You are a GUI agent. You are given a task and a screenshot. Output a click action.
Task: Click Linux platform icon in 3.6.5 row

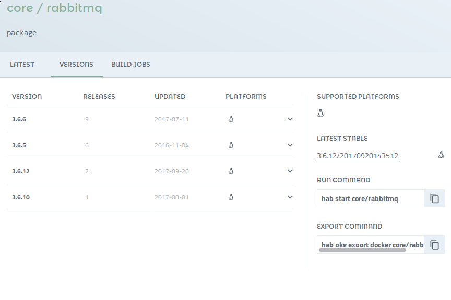[x=231, y=145]
